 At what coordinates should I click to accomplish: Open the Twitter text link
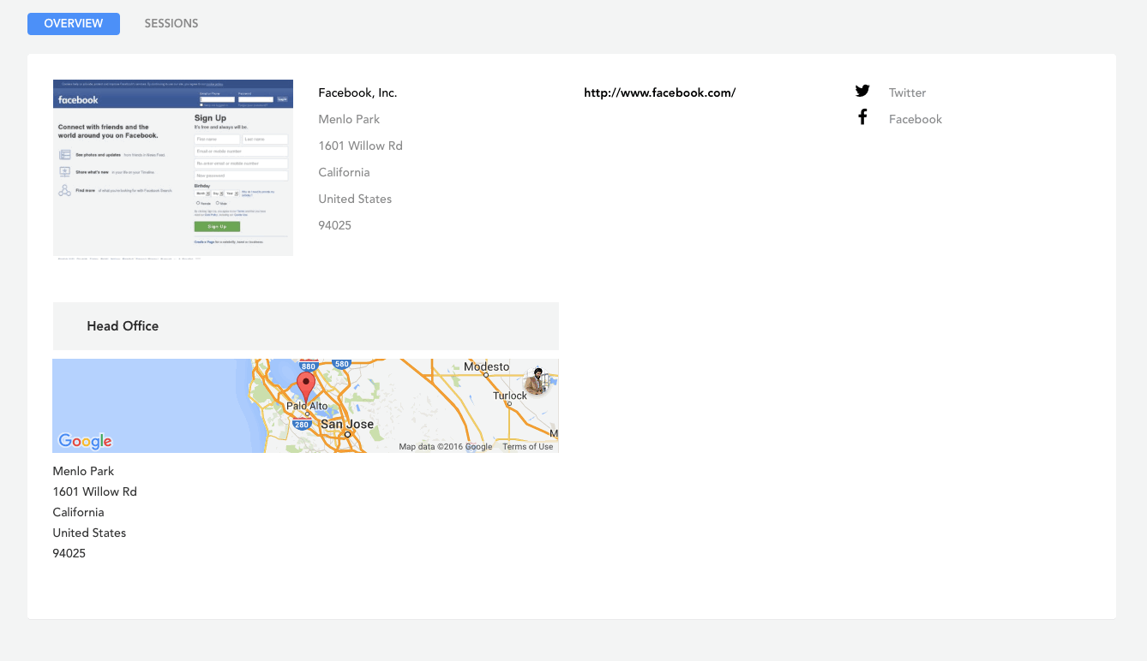coord(907,92)
